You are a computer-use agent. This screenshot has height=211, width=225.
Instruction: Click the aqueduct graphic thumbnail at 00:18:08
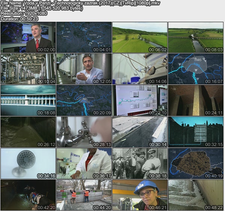pyautogui.click(x=28, y=100)
